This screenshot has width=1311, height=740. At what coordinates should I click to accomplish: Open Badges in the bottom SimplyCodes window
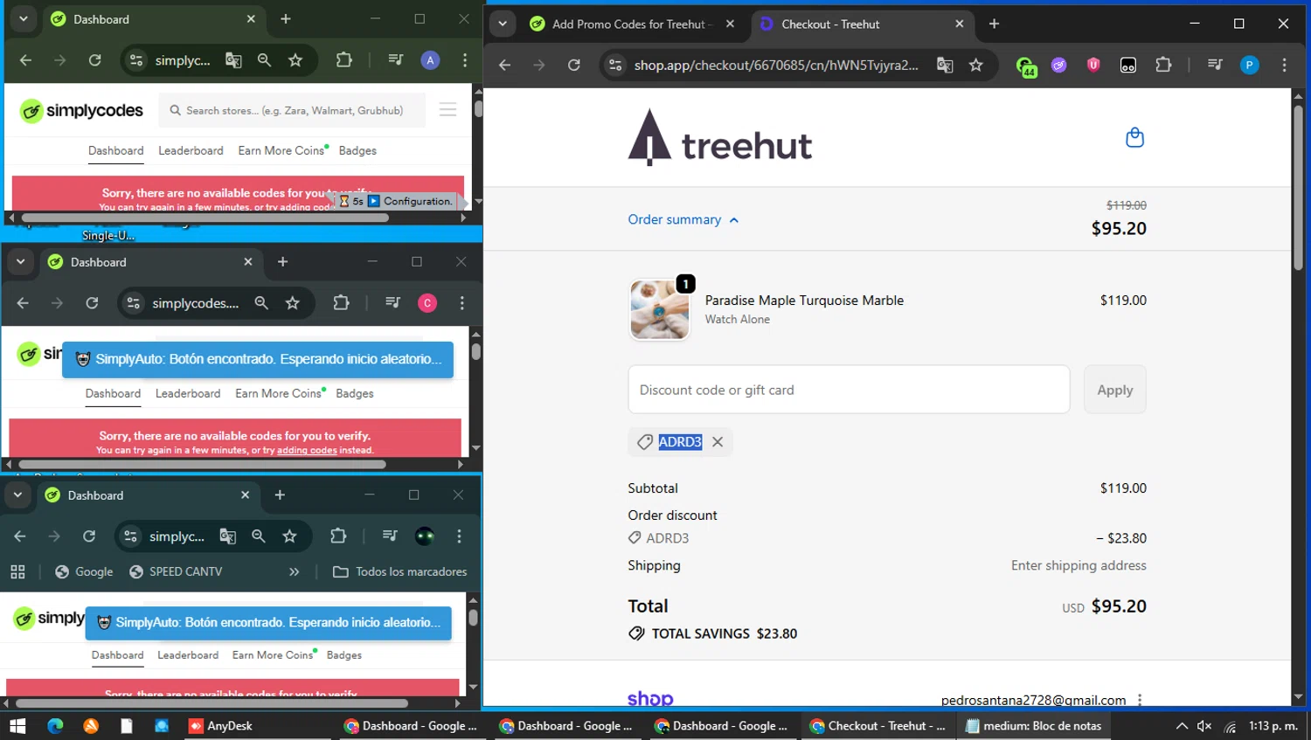[x=344, y=655]
